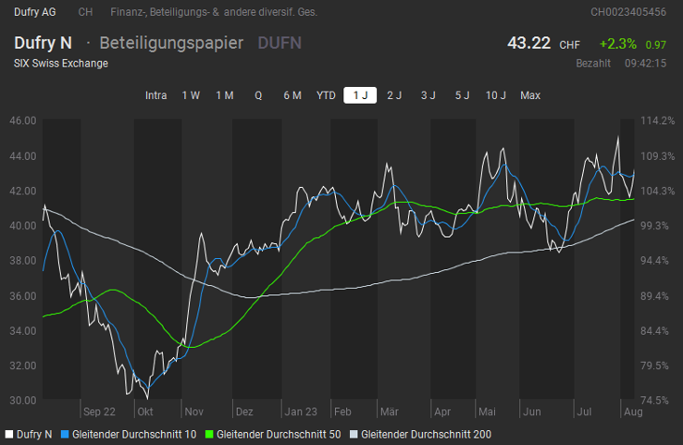Click the active 1 J range tab
This screenshot has width=683, height=445.
360,95
